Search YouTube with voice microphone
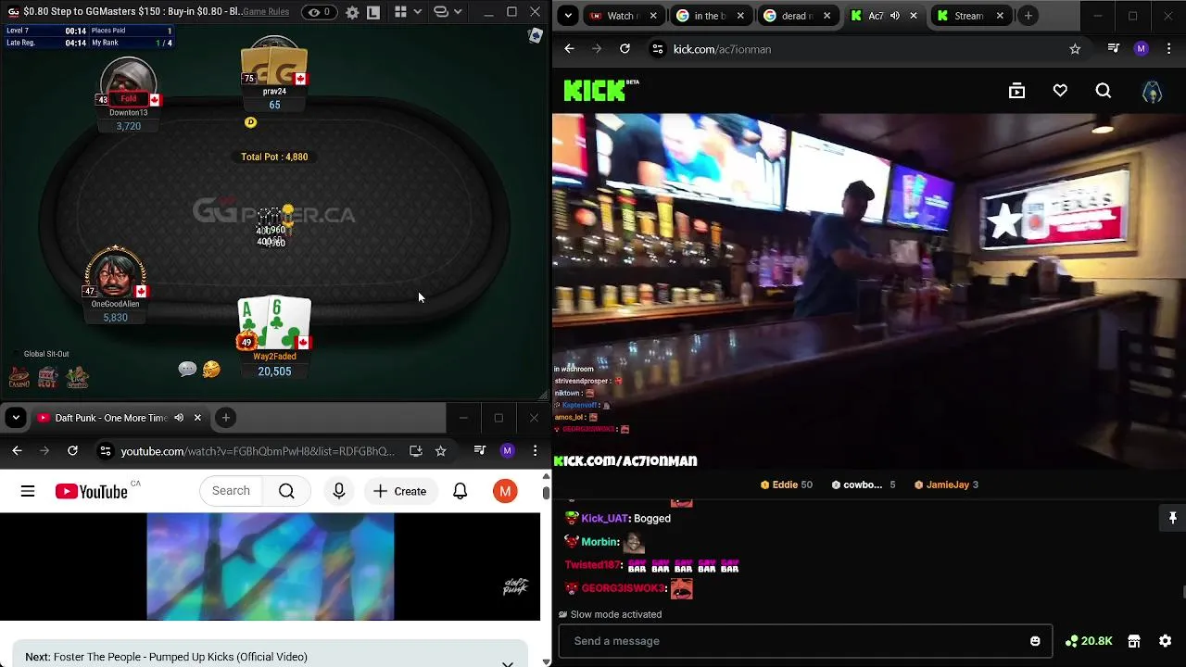Screen dimensions: 1186x667 tap(339, 491)
